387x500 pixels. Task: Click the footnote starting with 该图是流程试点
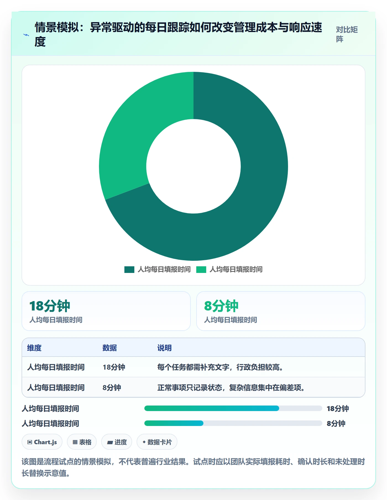(x=193, y=467)
